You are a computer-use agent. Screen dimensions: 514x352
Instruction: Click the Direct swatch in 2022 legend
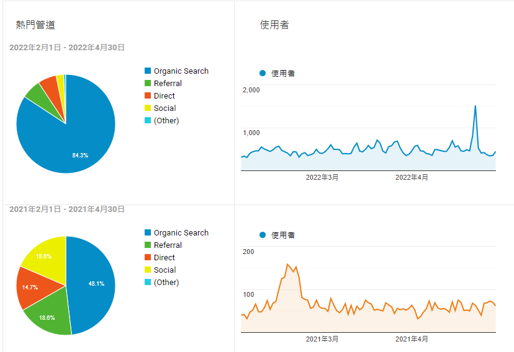point(148,96)
